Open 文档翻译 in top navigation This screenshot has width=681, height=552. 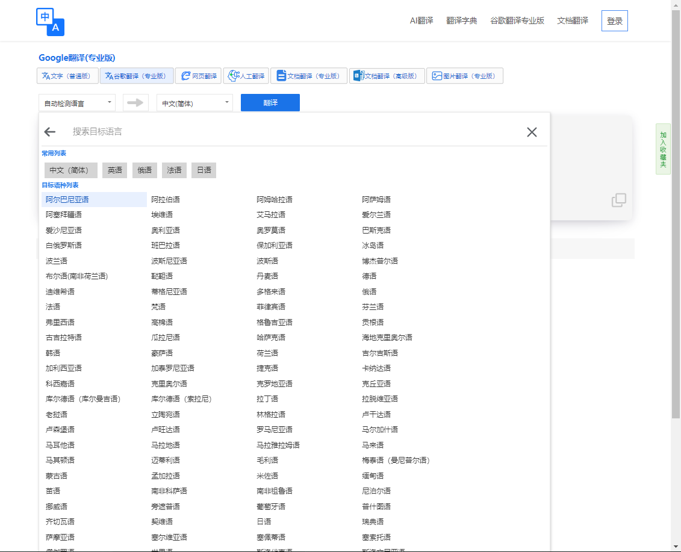tap(573, 21)
